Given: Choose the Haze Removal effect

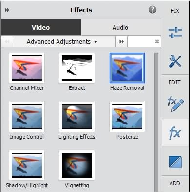Looking at the screenshot, I should point(127,68).
